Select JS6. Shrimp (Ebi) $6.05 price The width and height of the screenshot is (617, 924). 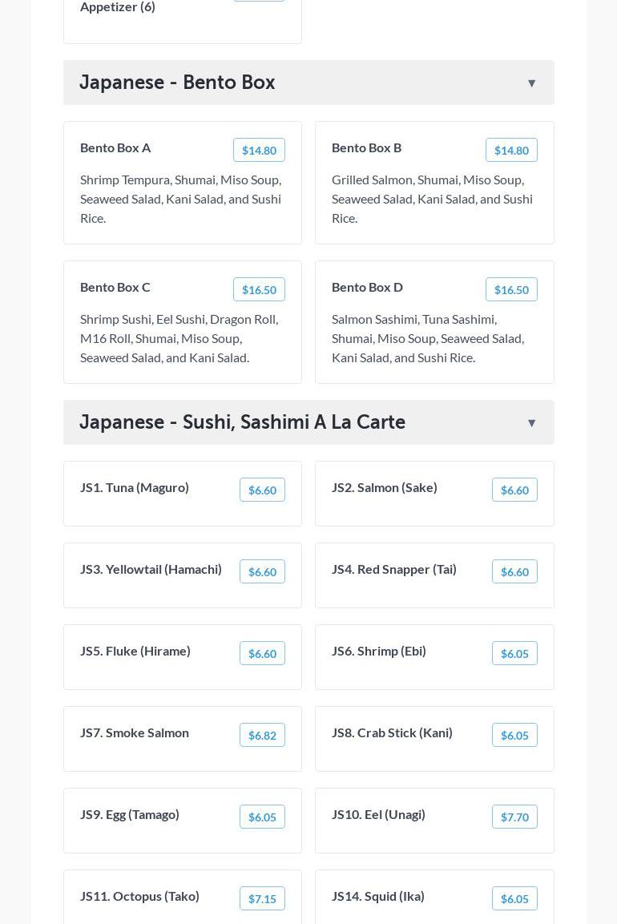point(514,654)
